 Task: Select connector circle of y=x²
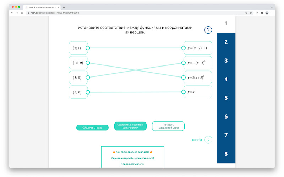click(183, 92)
